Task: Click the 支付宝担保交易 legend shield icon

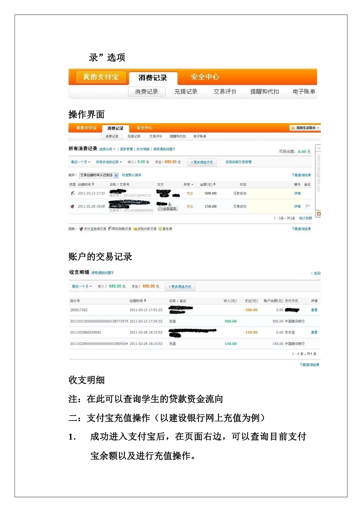Action: pos(81,229)
